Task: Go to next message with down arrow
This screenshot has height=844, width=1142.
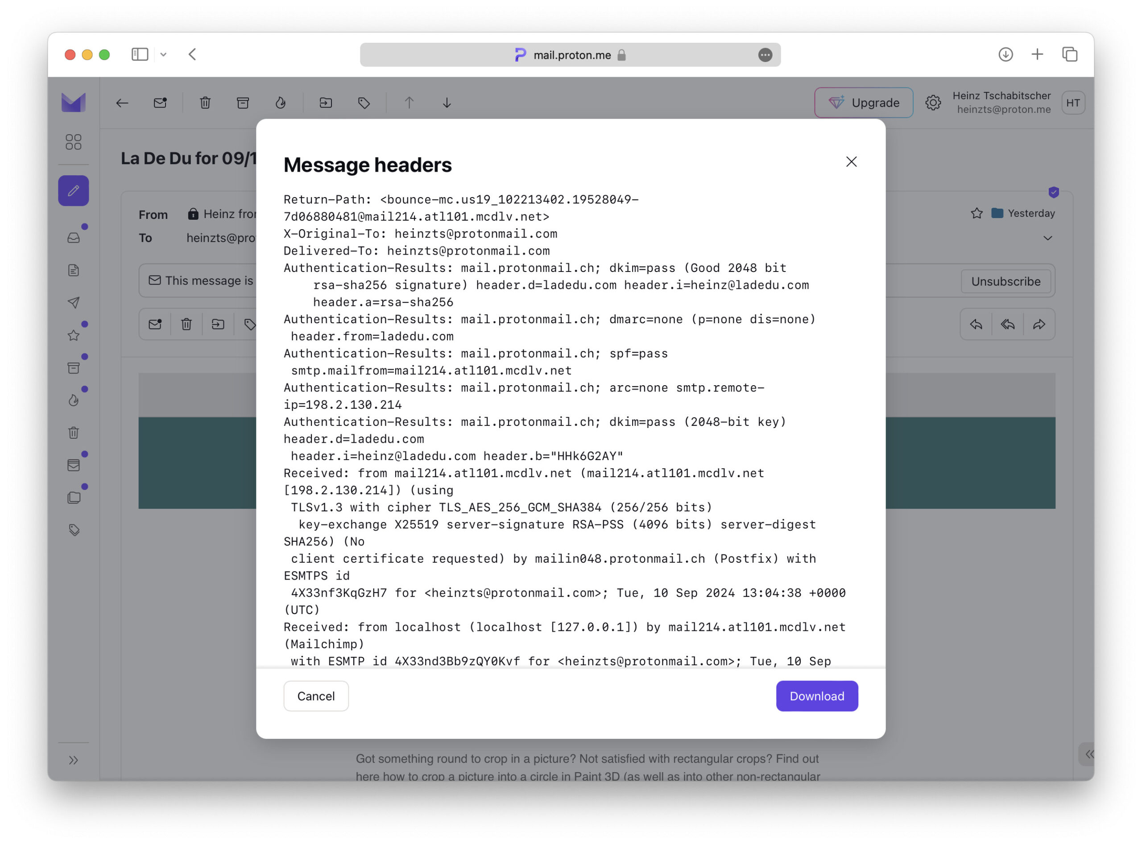Action: pos(447,103)
